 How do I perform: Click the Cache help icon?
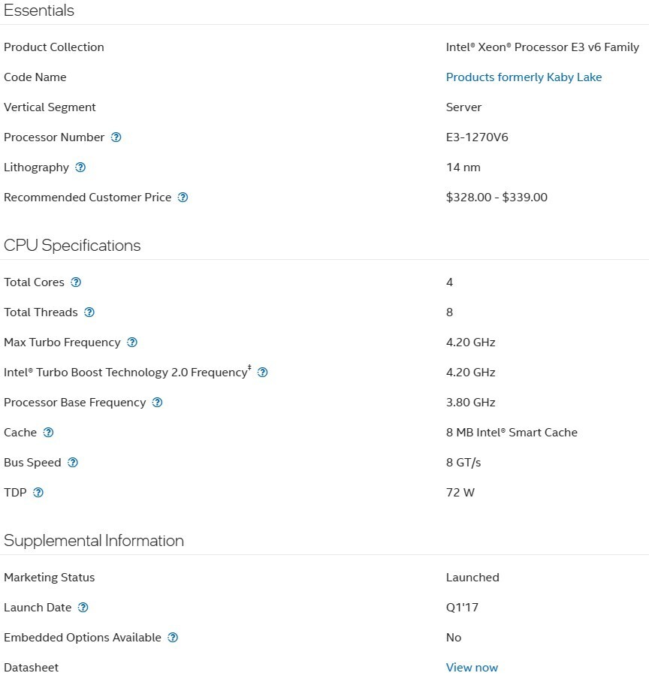48,433
